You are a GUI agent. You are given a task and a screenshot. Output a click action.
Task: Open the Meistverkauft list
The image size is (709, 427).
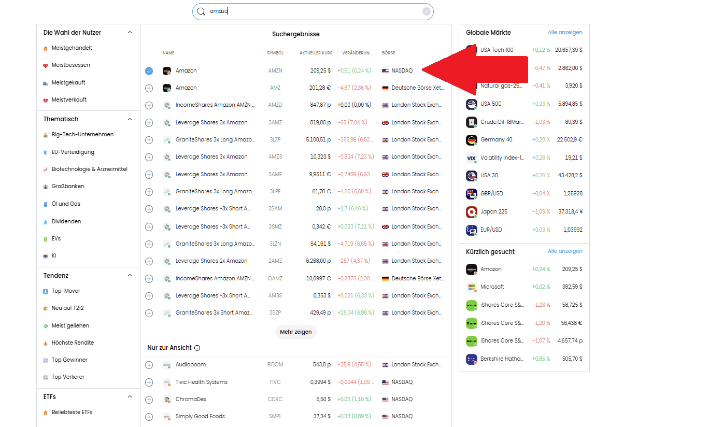pos(69,100)
